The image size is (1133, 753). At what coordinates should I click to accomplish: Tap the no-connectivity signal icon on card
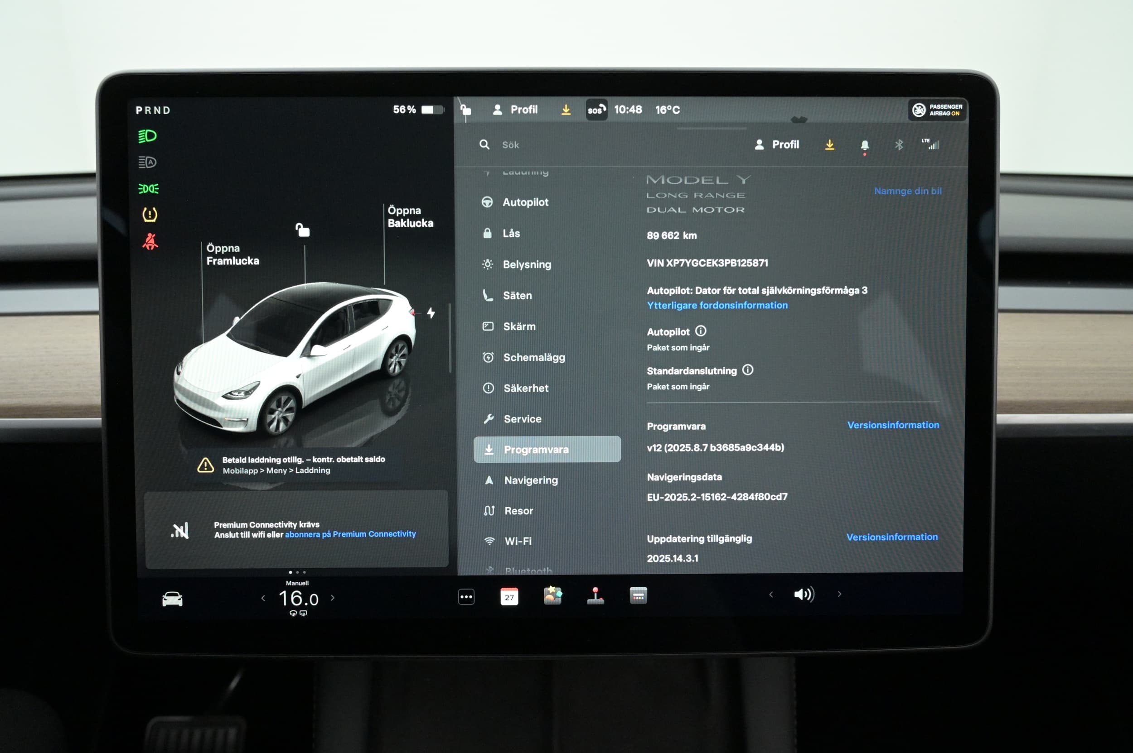point(180,530)
